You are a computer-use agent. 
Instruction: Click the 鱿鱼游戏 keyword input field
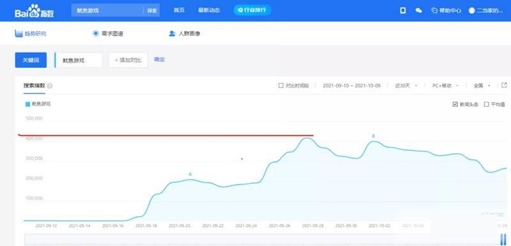[x=78, y=60]
